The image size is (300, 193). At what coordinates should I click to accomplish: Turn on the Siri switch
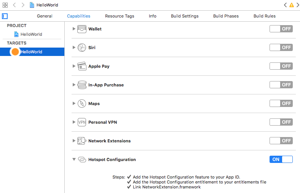coord(281,48)
